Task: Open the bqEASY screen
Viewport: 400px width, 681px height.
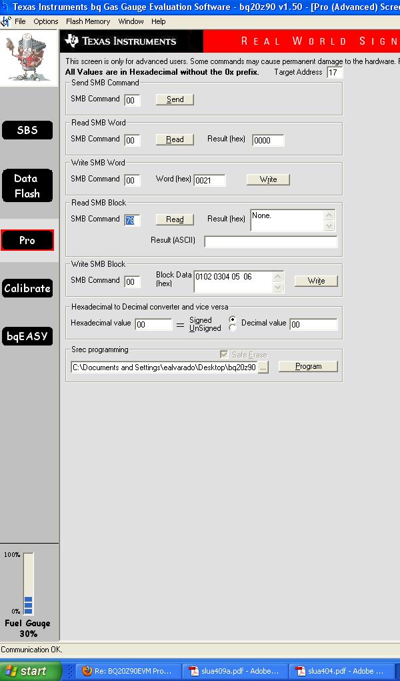Action: click(27, 336)
